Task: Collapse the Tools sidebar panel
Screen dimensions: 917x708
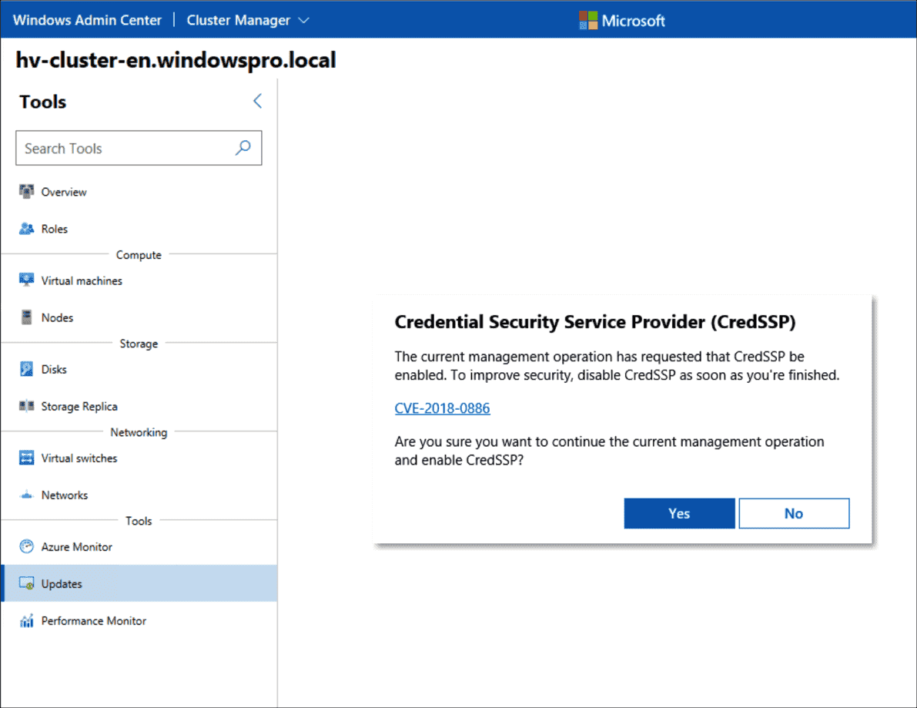Action: [257, 100]
